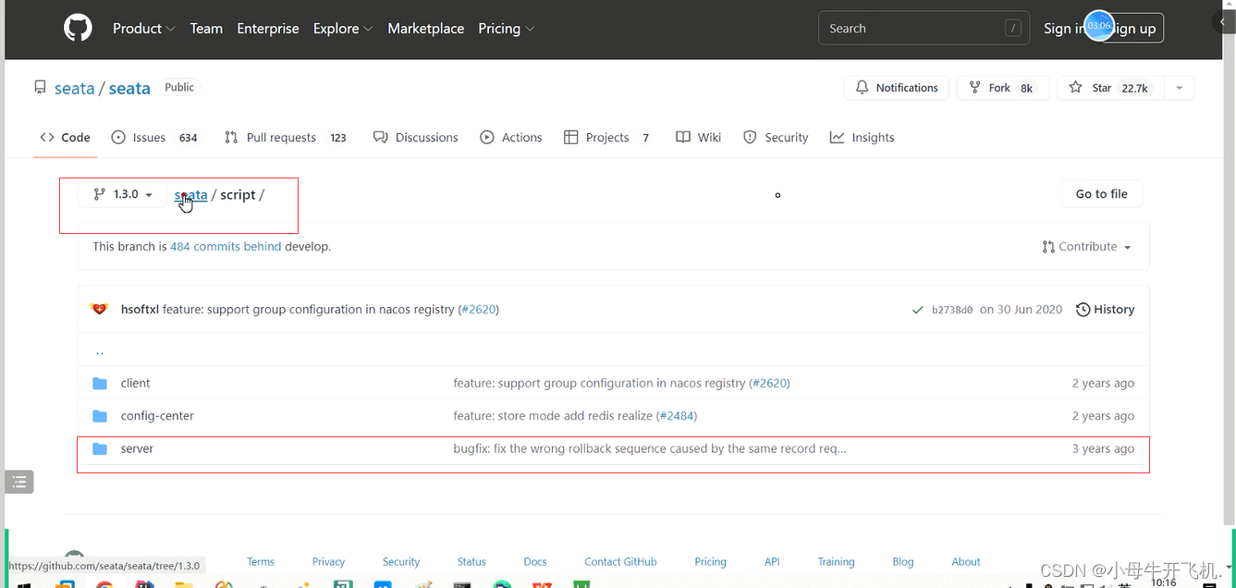Open the star lists dropdown arrow
Screen dimensions: 1236x588
[1179, 88]
